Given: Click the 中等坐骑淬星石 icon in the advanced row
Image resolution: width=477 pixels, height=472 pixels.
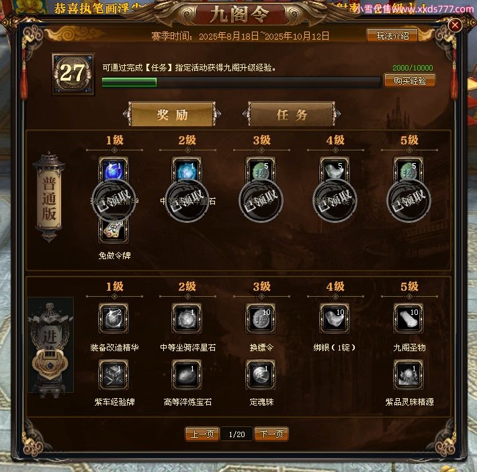Looking at the screenshot, I should point(187,318).
